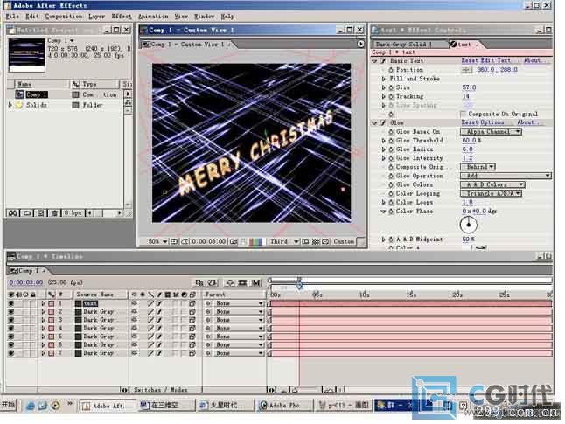This screenshot has width=565, height=424.
Task: Click Reset link for Basic Text
Action: tap(470, 60)
